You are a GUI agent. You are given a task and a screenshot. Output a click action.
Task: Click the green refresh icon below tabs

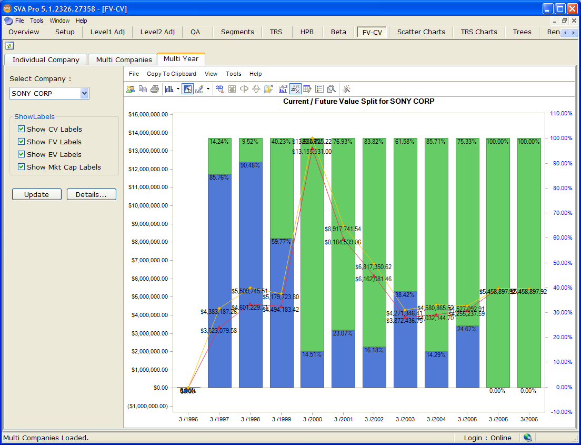point(9,46)
